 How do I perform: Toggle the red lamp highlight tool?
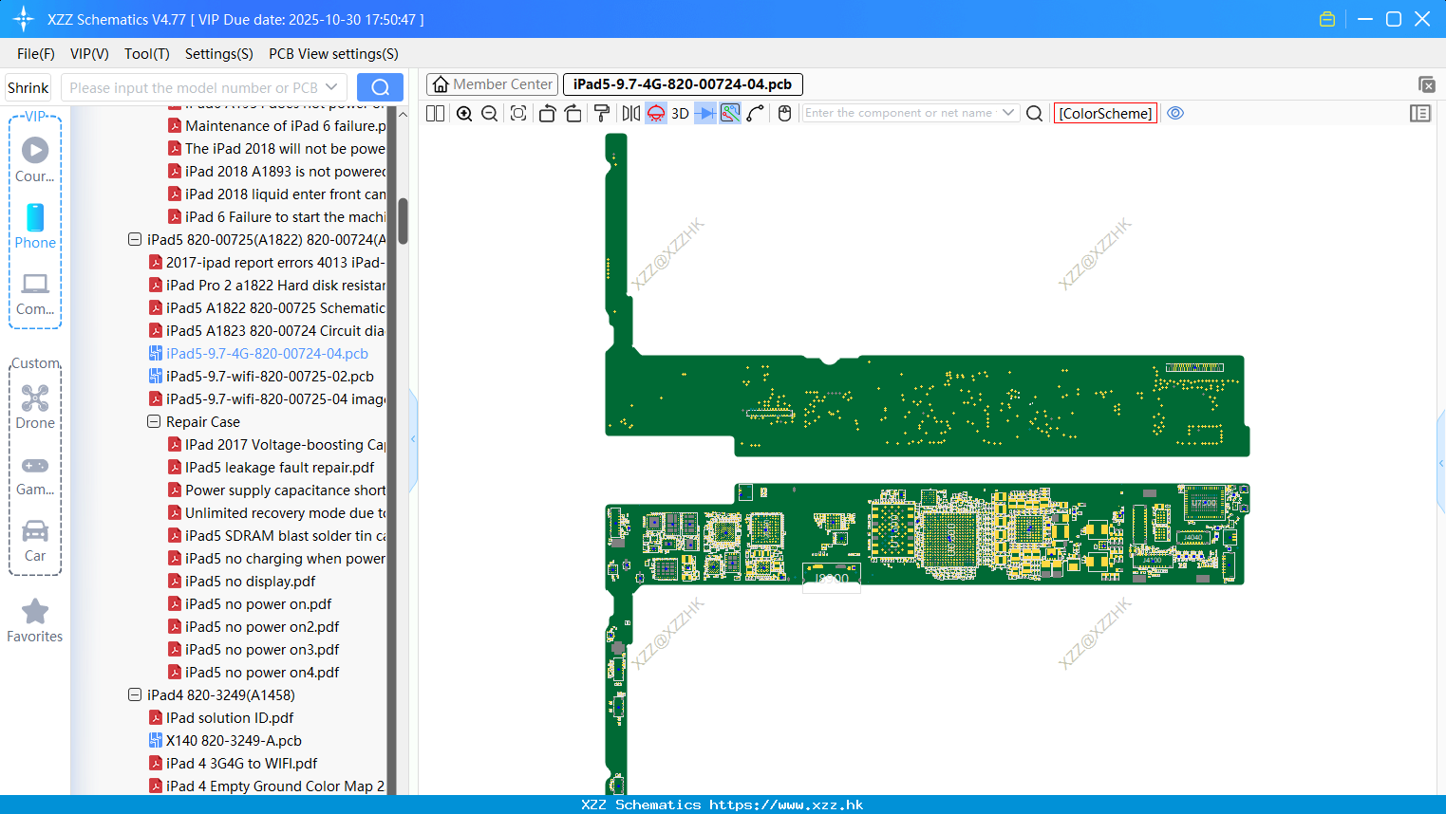[x=656, y=113]
